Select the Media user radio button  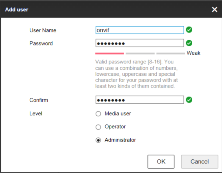(99, 114)
